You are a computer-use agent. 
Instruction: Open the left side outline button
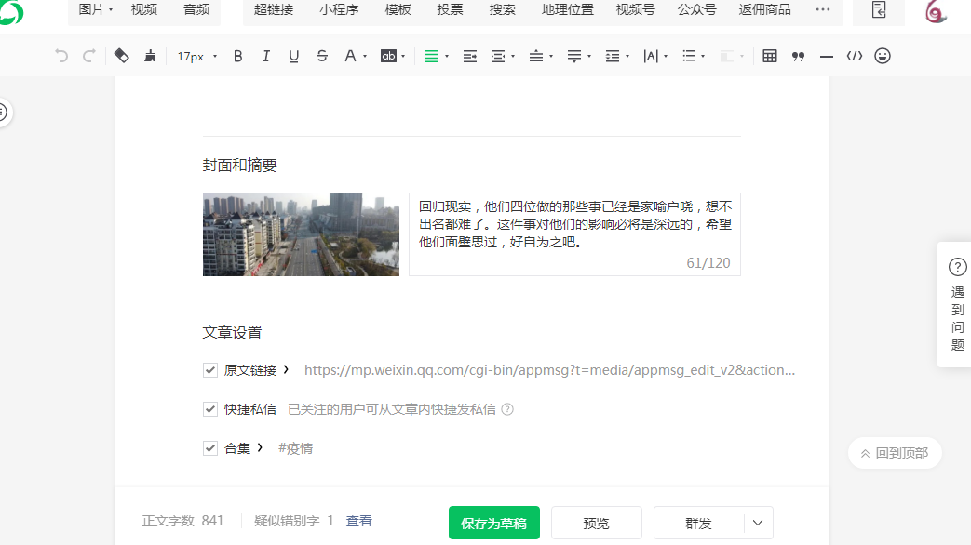click(x=3, y=113)
